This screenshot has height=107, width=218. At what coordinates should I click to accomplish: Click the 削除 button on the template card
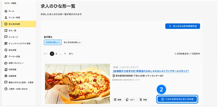pos(143,100)
